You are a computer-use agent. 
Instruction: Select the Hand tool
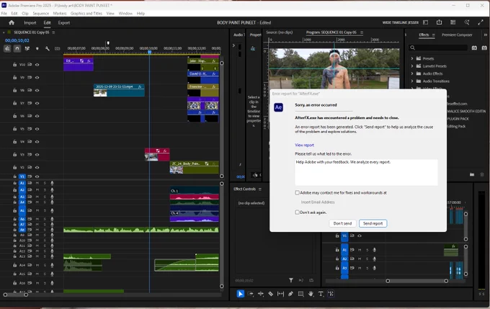[311, 294]
